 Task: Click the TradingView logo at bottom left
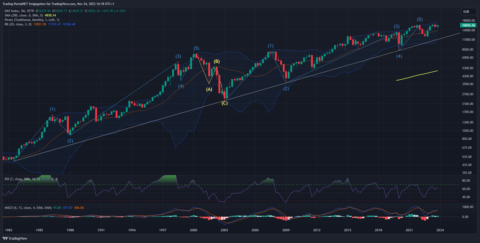tap(15, 238)
